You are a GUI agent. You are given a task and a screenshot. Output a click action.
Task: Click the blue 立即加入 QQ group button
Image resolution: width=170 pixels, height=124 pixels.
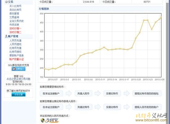[19, 69]
